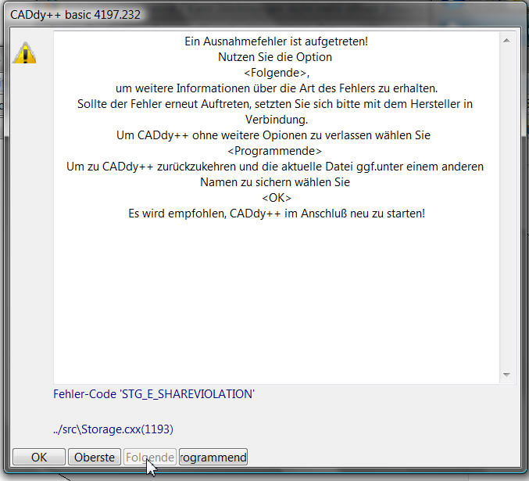Click the Oberste button
The image size is (529, 481).
(95, 457)
